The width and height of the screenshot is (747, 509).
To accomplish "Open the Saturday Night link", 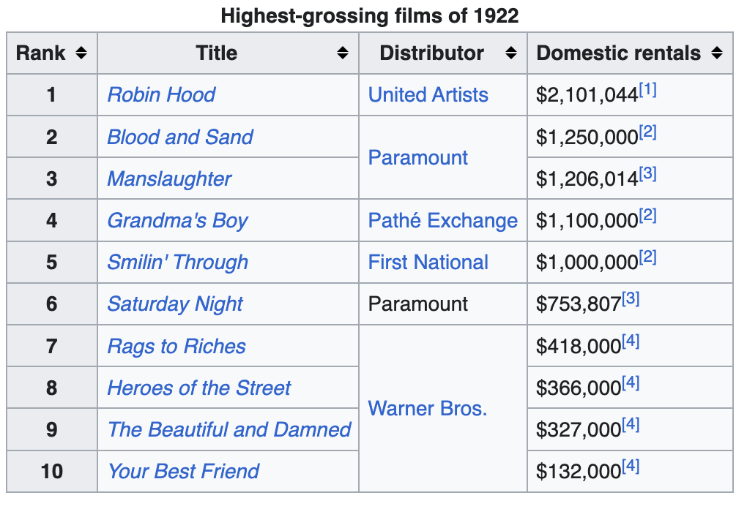I will click(x=175, y=304).
